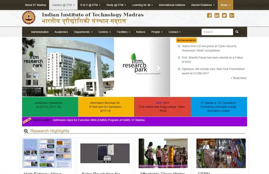
Task: Open the Notices menu item
Action: pyautogui.click(x=141, y=32)
